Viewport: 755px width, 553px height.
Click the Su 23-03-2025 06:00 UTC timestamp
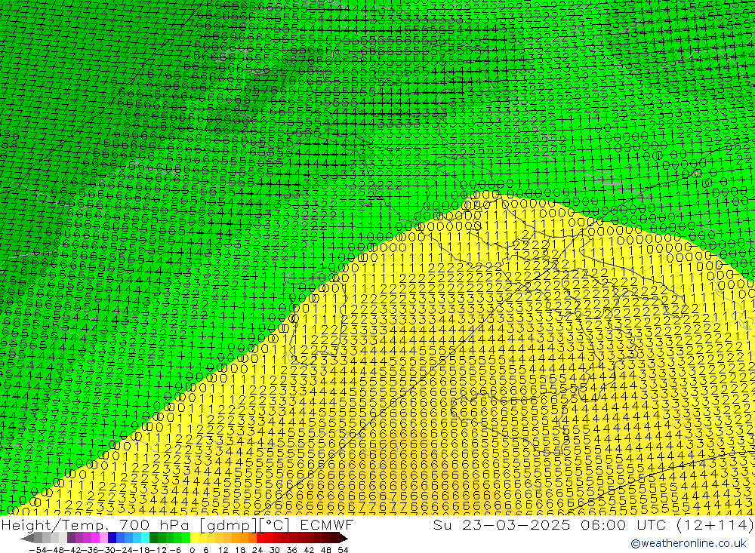[593, 525]
